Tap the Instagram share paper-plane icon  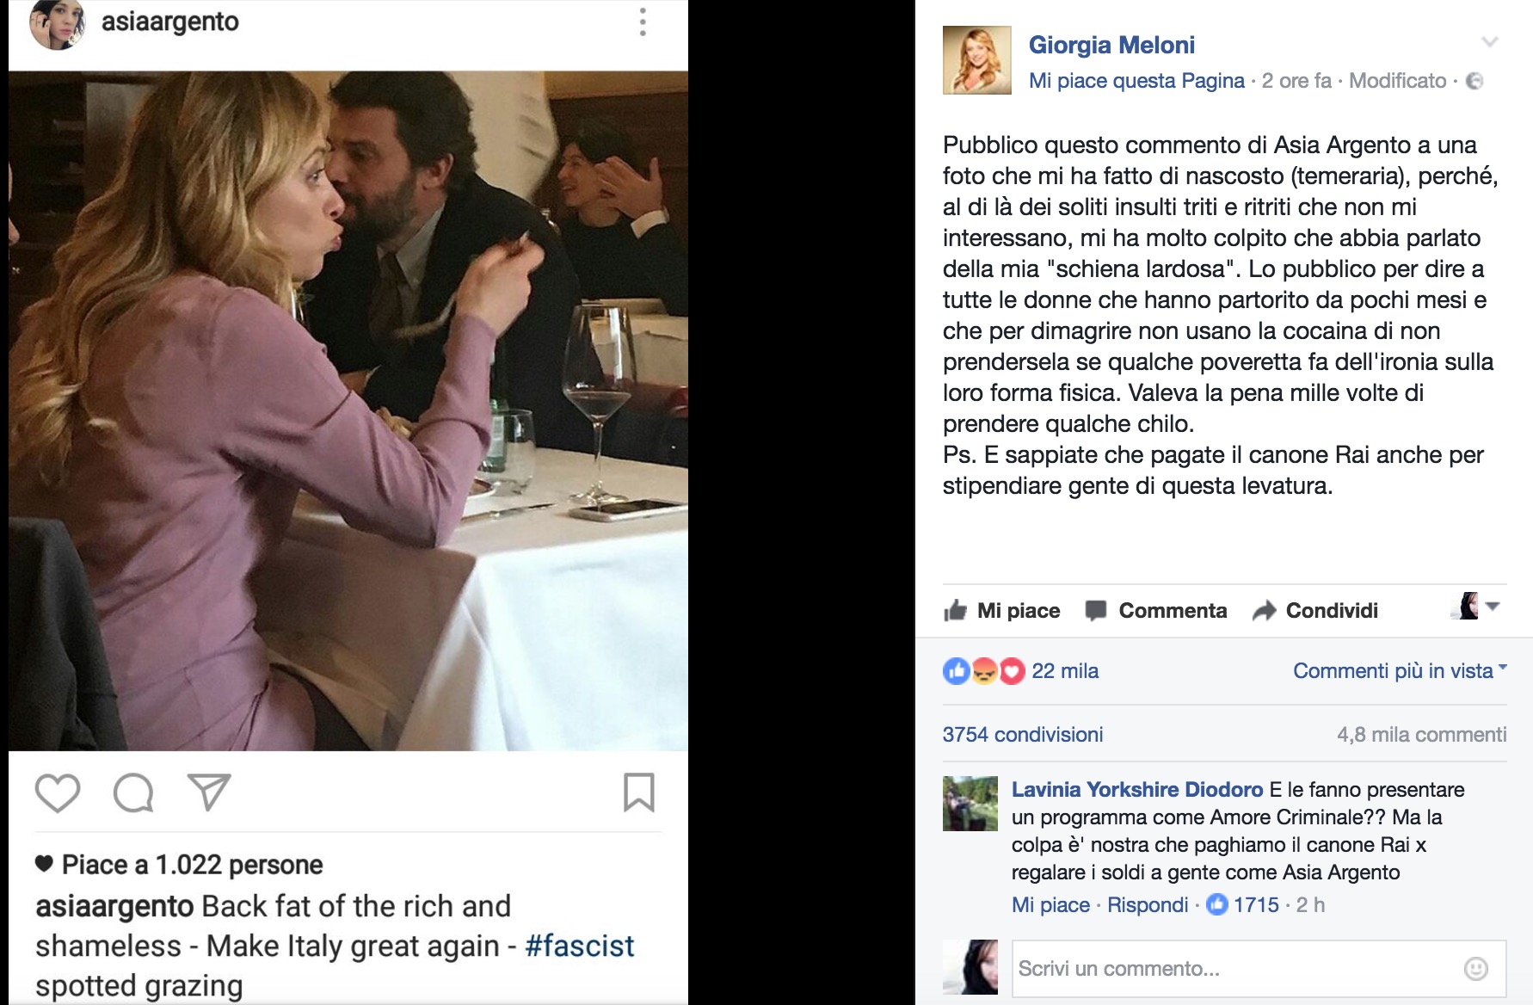(x=209, y=792)
